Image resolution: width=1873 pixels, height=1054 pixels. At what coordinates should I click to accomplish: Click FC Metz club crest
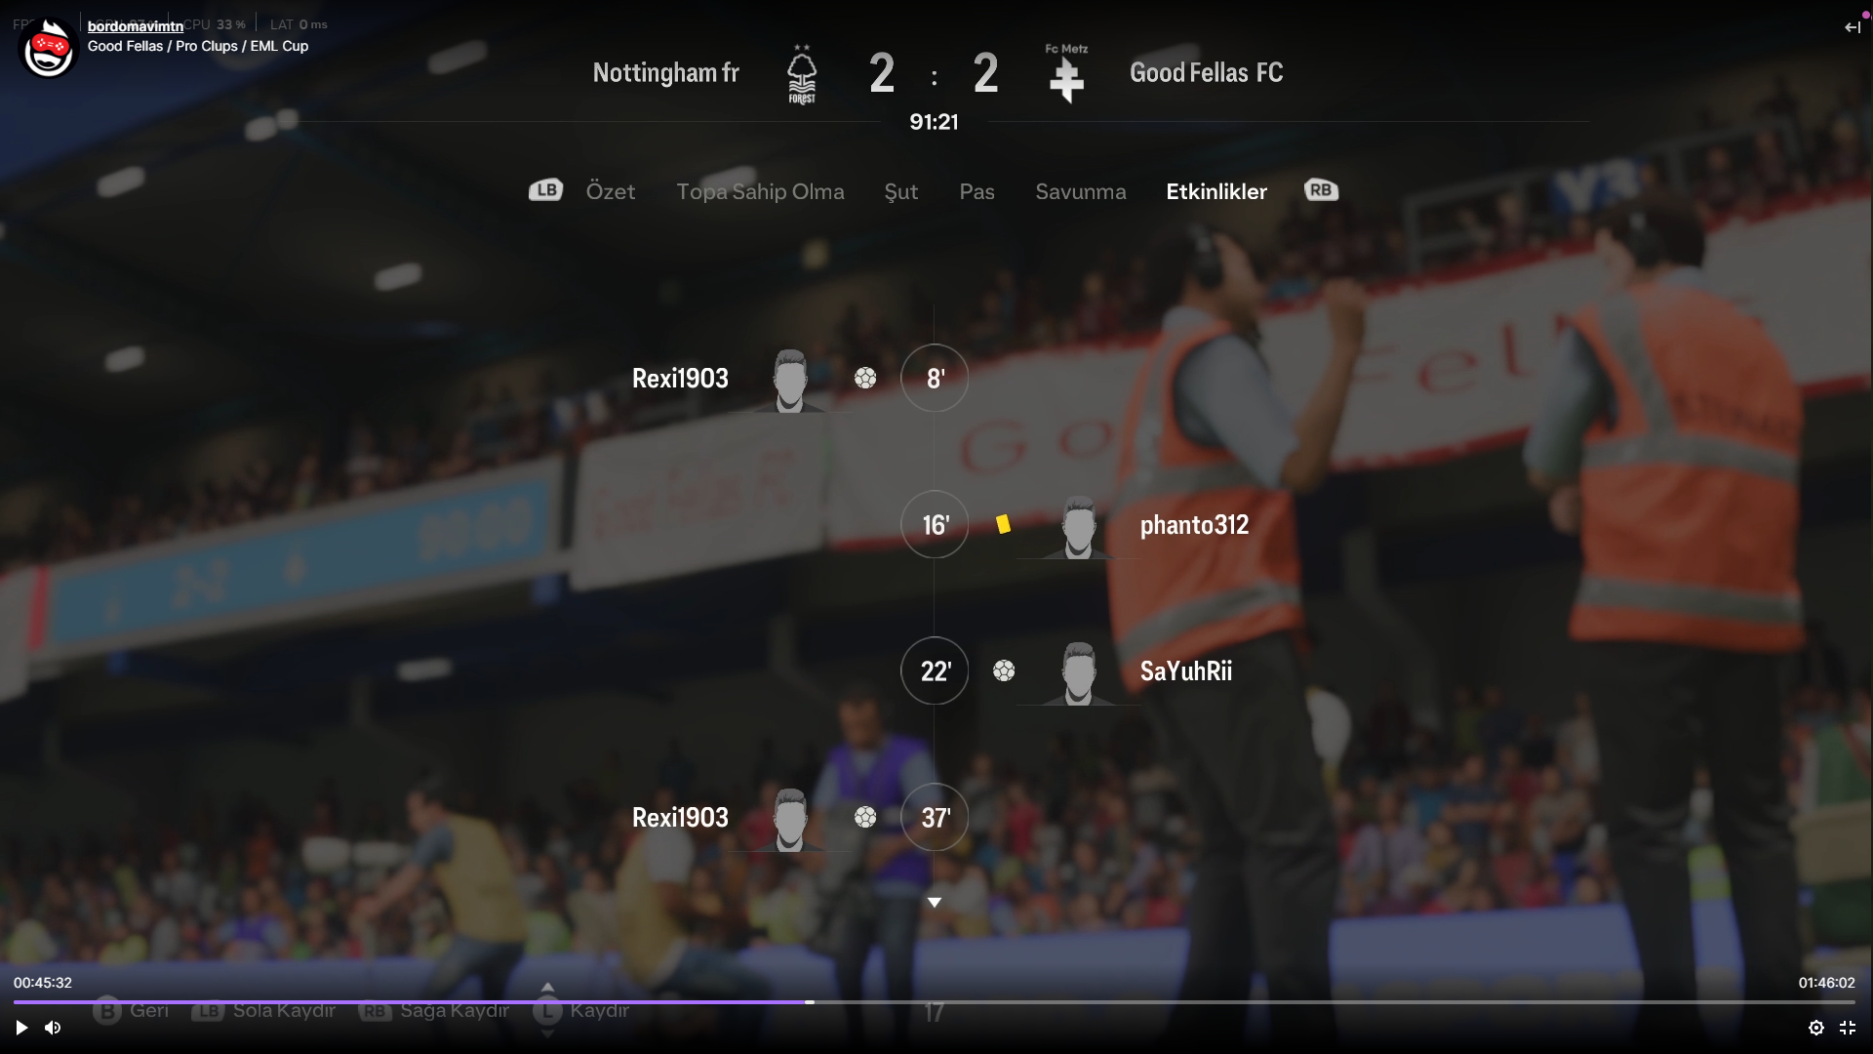(x=1066, y=74)
